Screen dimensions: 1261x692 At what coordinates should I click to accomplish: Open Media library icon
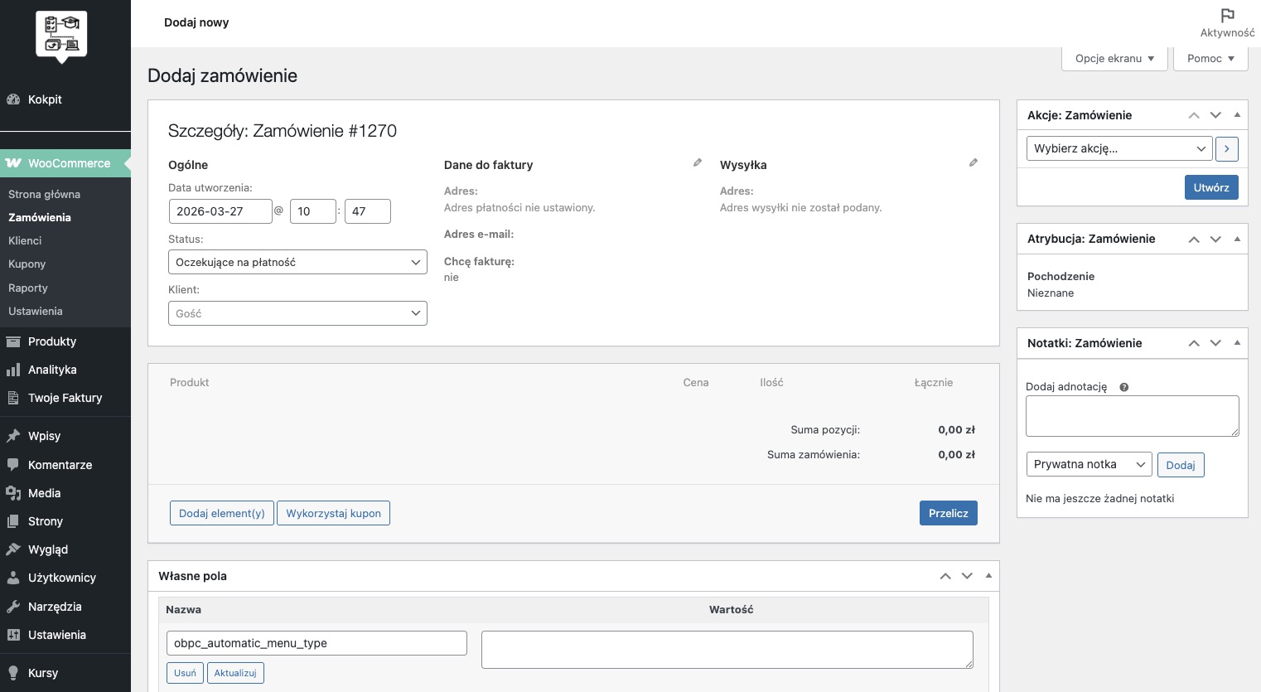13,493
